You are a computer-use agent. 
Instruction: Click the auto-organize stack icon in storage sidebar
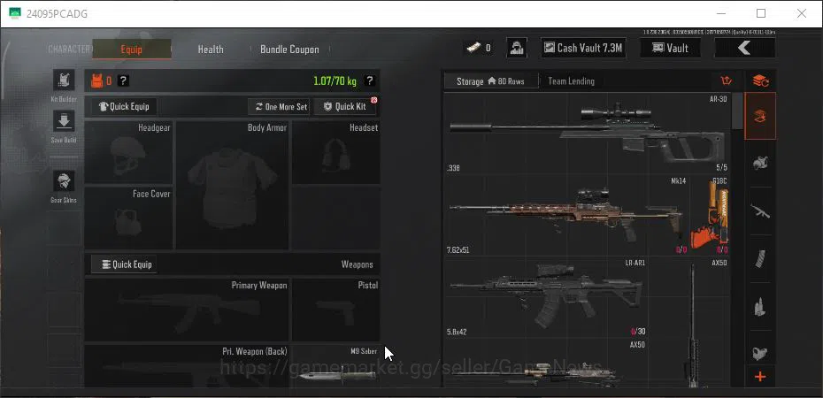pos(760,81)
